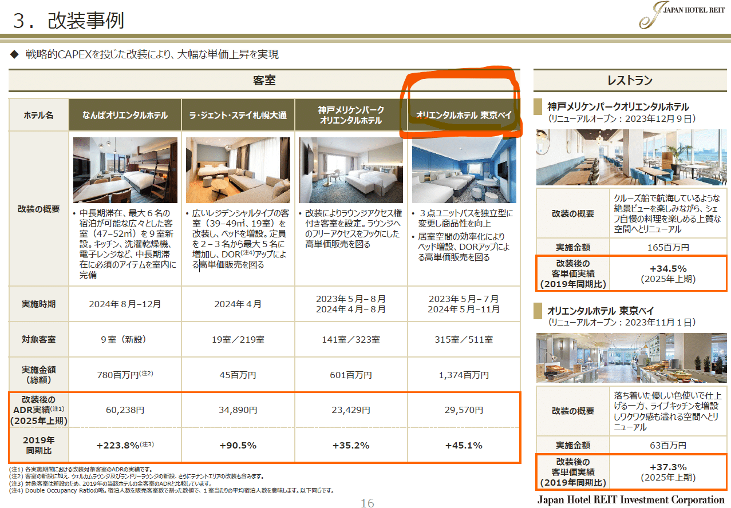731x508 pixels.
Task: Open the Tokyo Bay restaurant buffet photo
Action: point(632,358)
